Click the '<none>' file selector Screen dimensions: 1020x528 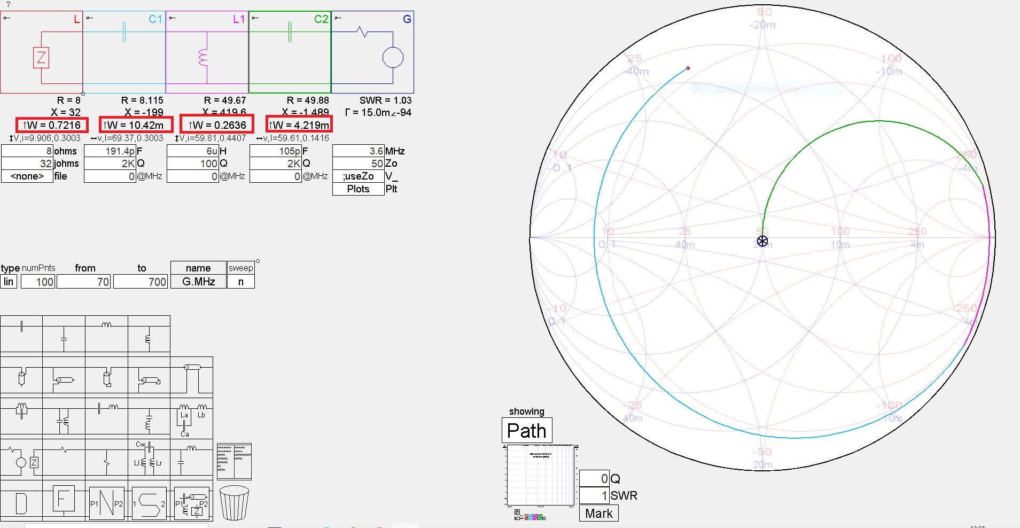27,176
